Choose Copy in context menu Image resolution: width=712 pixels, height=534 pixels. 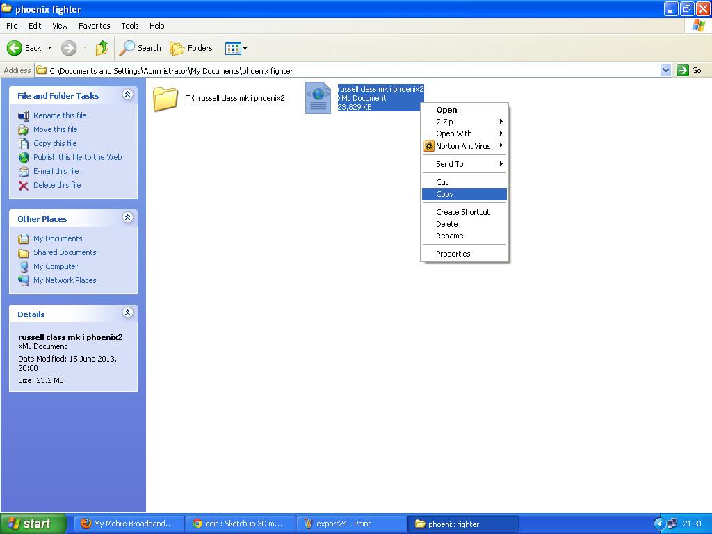click(464, 194)
